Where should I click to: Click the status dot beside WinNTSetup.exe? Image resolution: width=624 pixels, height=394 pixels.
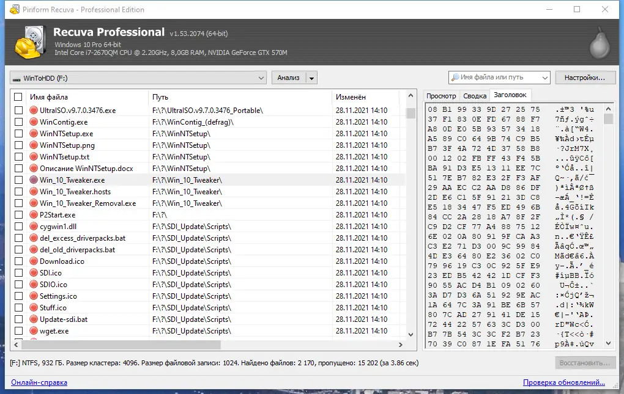click(x=34, y=133)
